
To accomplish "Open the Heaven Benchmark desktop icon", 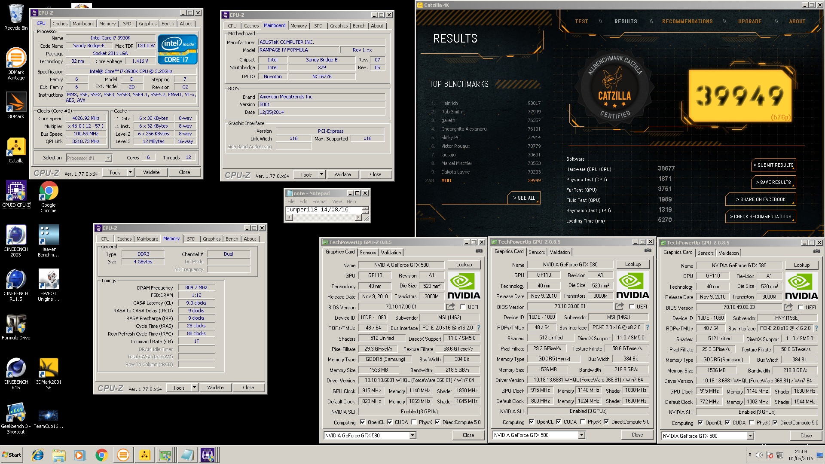I will 49,241.
